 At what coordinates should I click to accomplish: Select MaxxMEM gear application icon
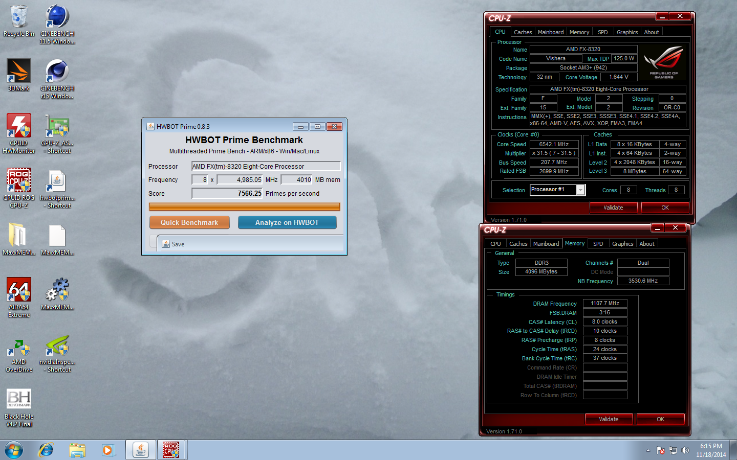click(57, 294)
